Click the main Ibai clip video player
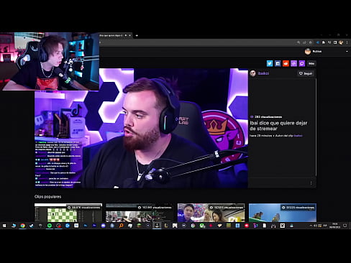Screen dimensions: 351x263 [x=142, y=128]
